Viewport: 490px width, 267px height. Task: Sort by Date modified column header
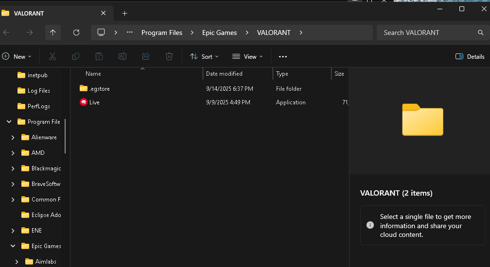[x=224, y=74]
